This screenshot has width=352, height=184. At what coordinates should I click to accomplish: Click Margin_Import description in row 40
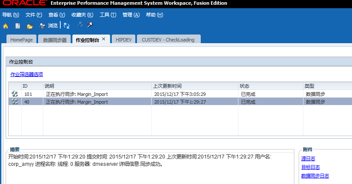click(x=98, y=102)
